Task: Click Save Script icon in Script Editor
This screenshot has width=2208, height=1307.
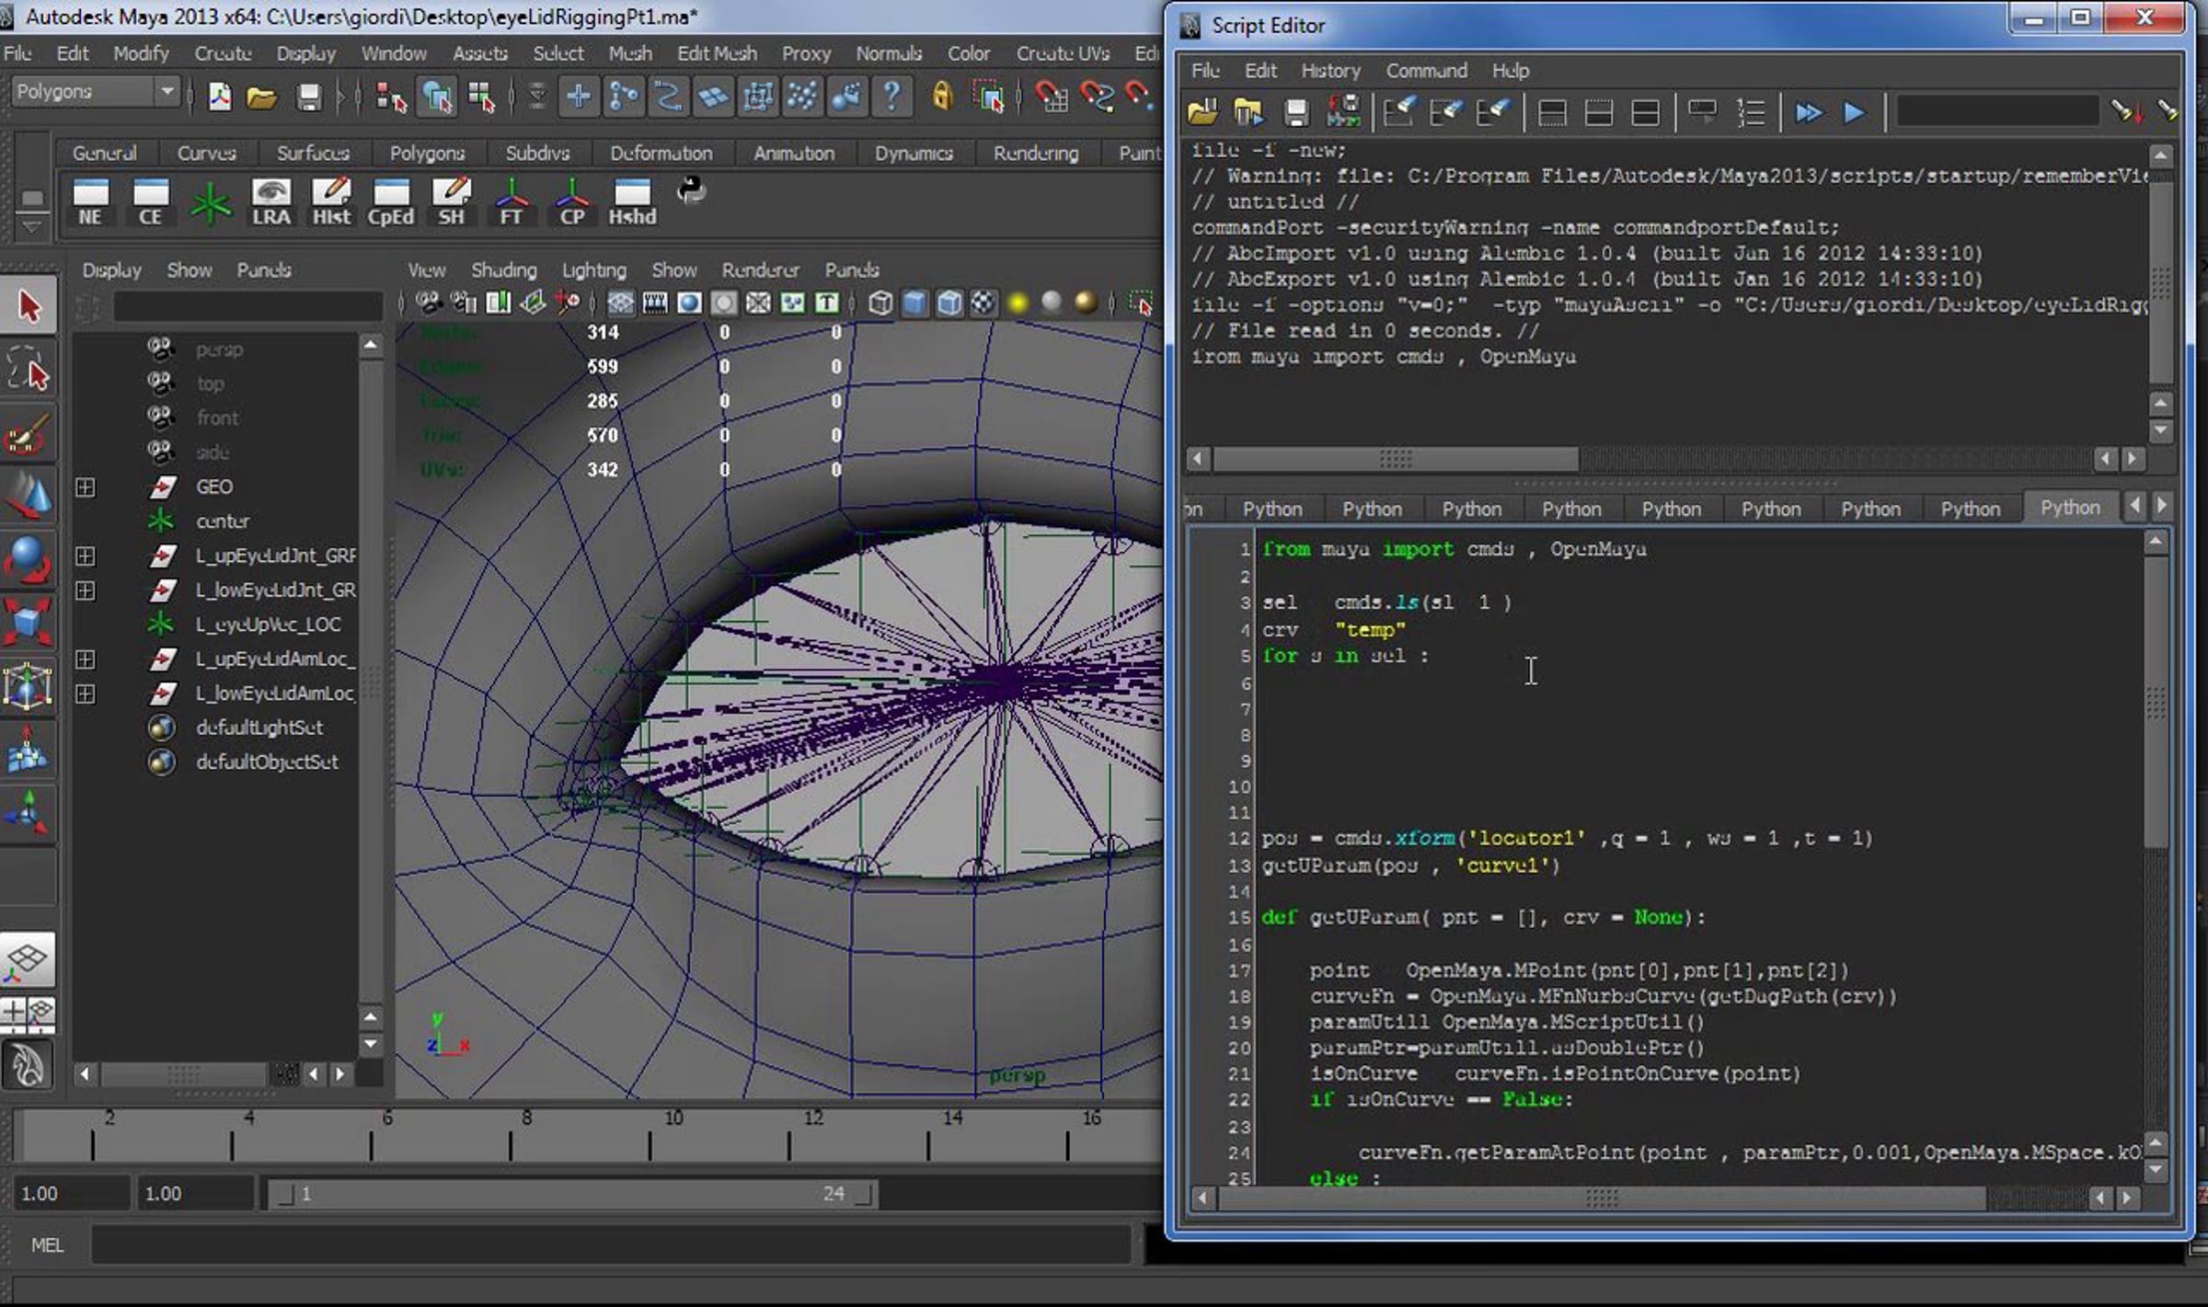Action: click(x=1296, y=113)
